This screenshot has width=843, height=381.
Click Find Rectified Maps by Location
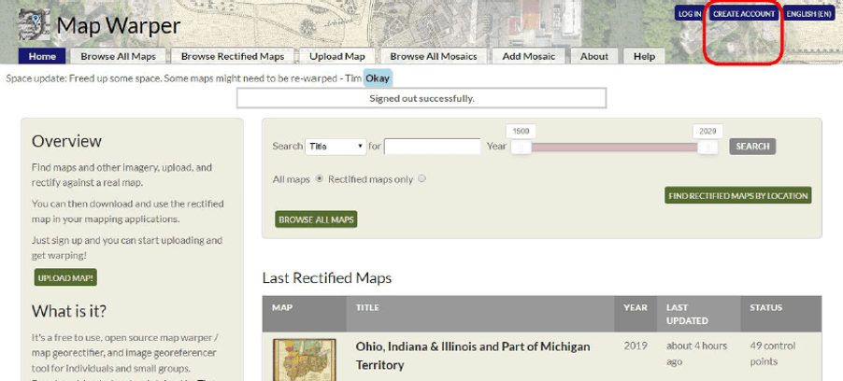tap(737, 196)
